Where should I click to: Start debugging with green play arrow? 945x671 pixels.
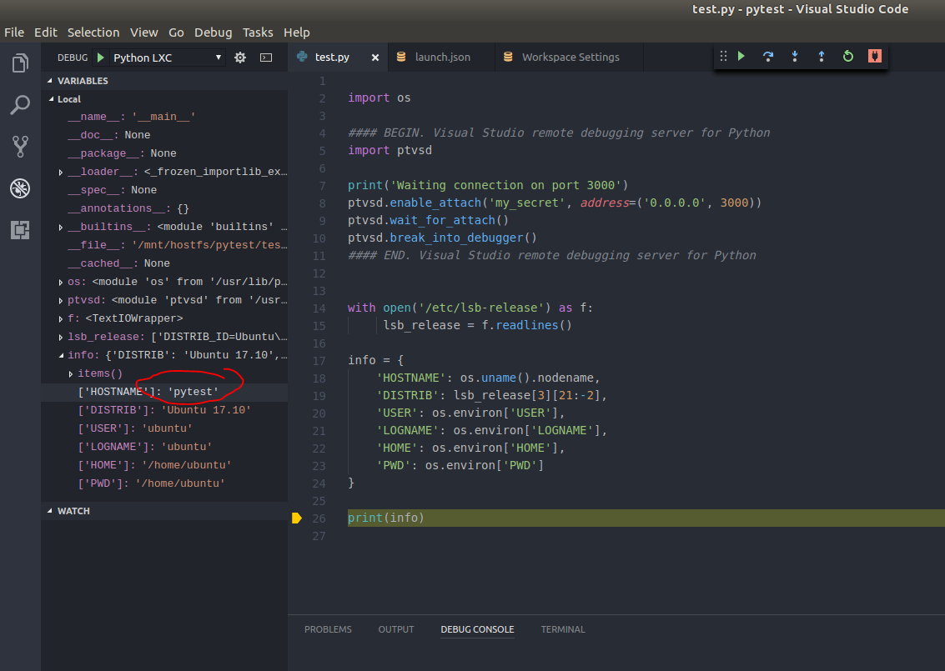101,58
